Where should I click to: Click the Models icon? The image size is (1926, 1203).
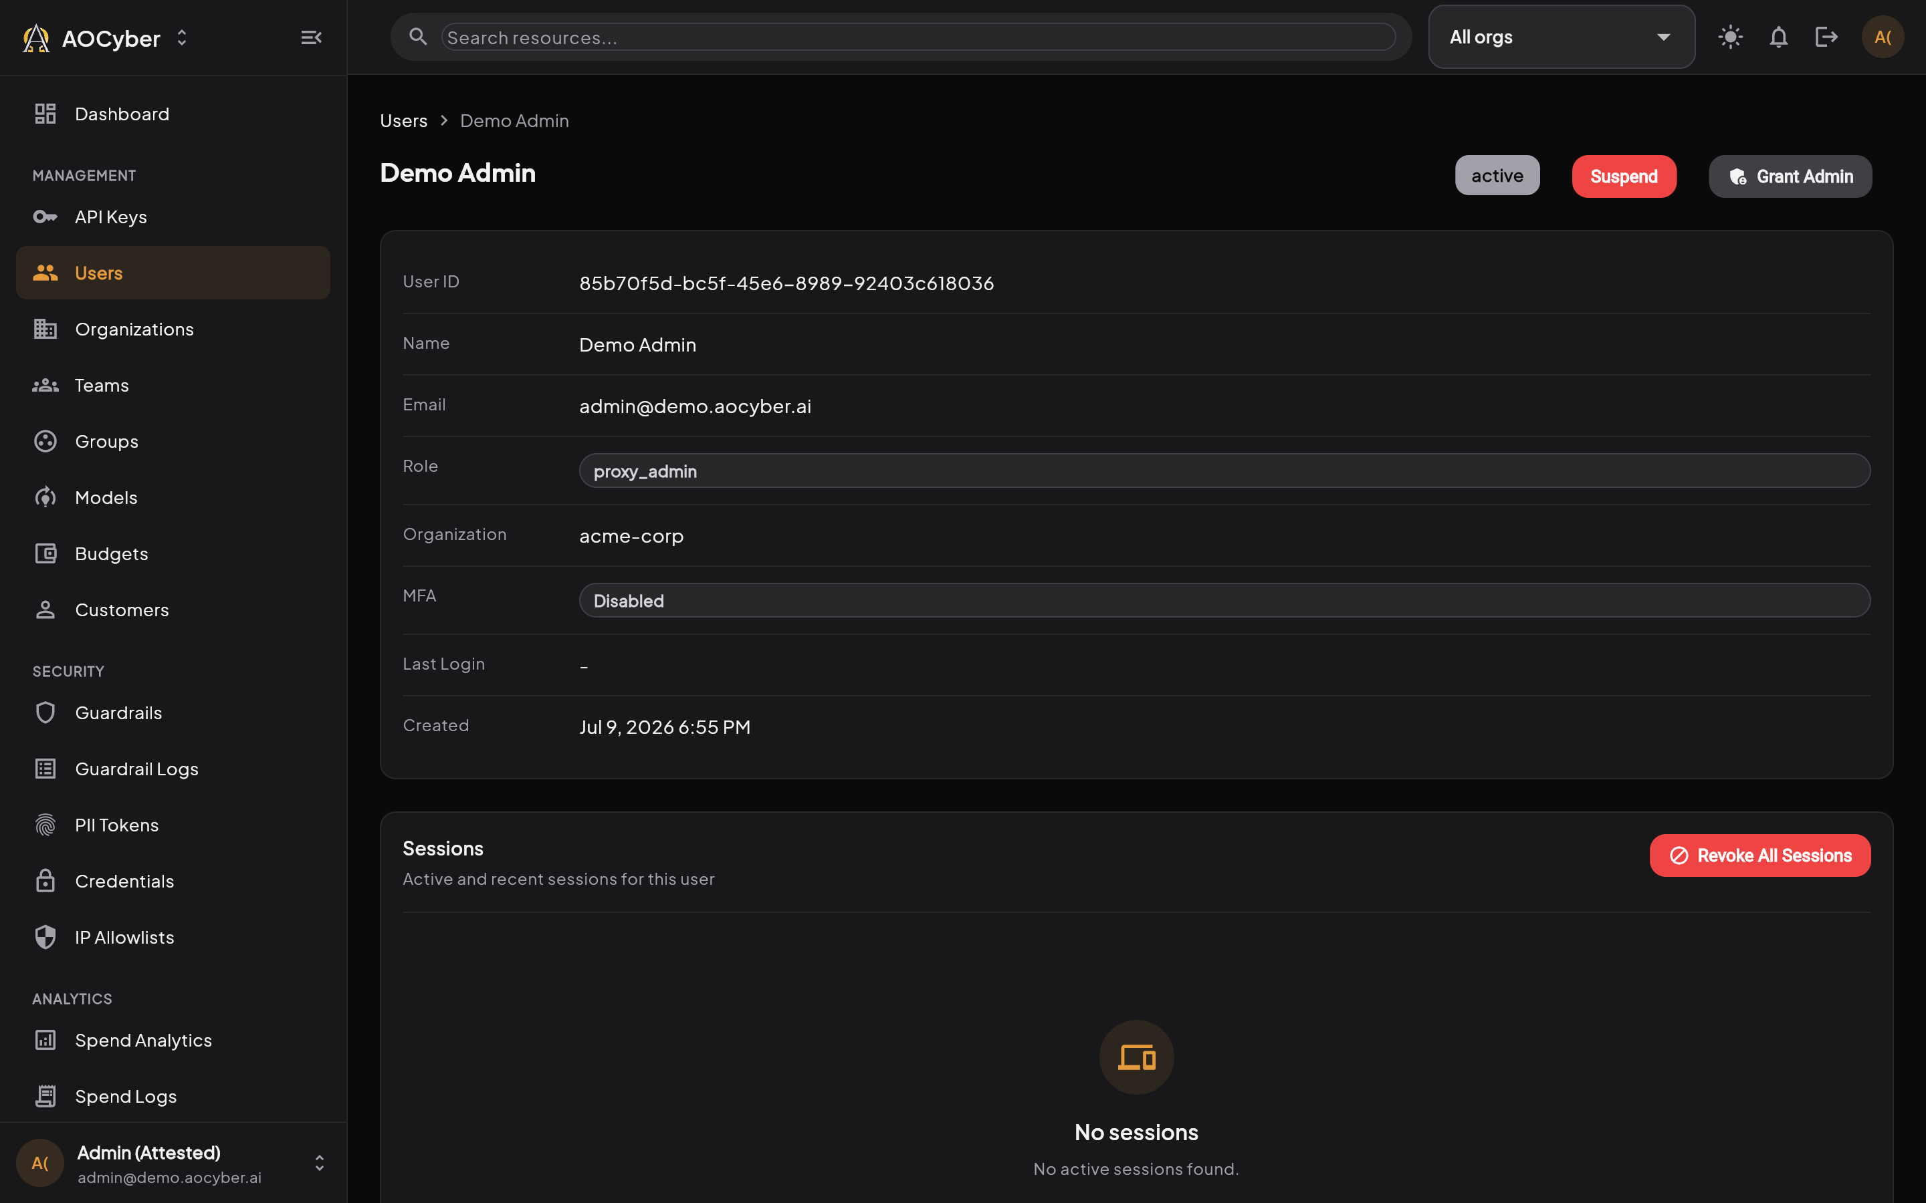45,497
